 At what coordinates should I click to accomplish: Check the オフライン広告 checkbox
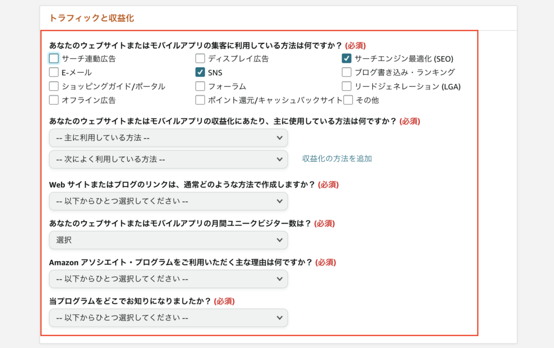(54, 100)
